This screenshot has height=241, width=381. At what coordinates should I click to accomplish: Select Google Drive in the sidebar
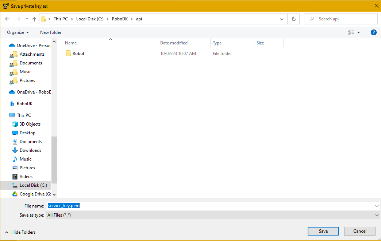35,194
